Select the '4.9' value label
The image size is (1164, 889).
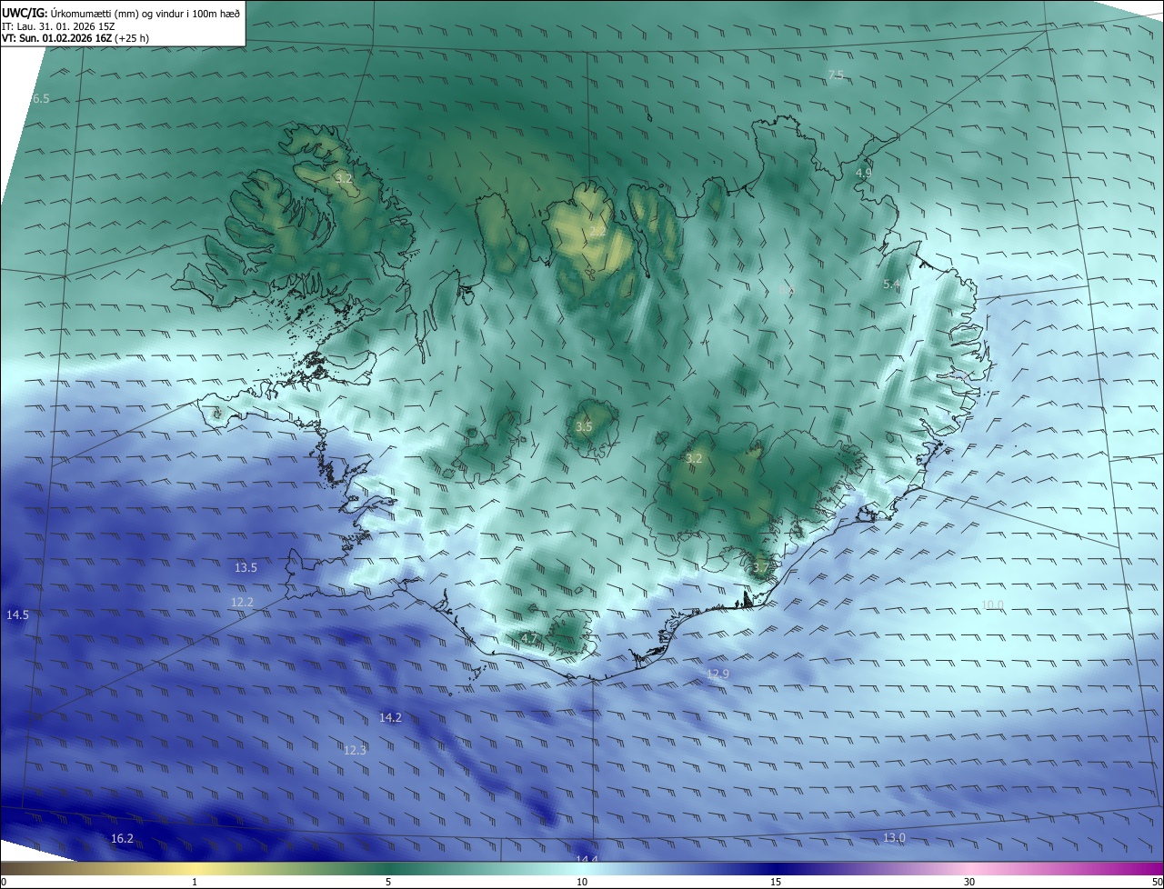tap(864, 173)
